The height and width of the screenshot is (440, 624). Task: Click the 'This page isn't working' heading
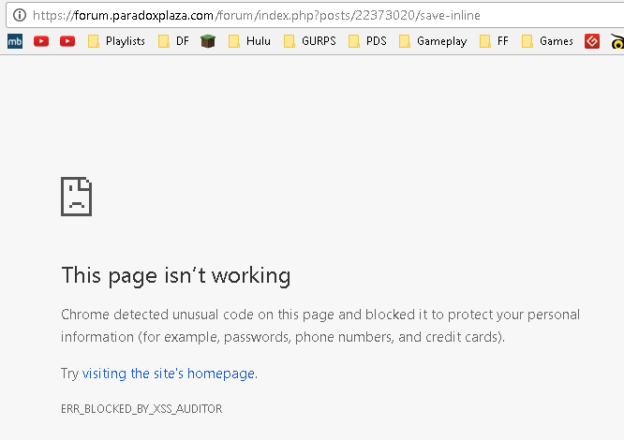coord(176,275)
